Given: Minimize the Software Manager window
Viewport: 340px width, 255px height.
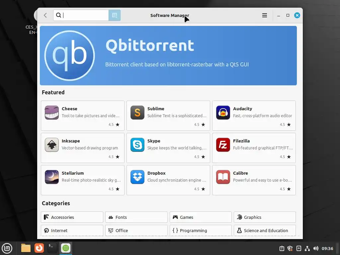Looking at the screenshot, I should coord(279,15).
